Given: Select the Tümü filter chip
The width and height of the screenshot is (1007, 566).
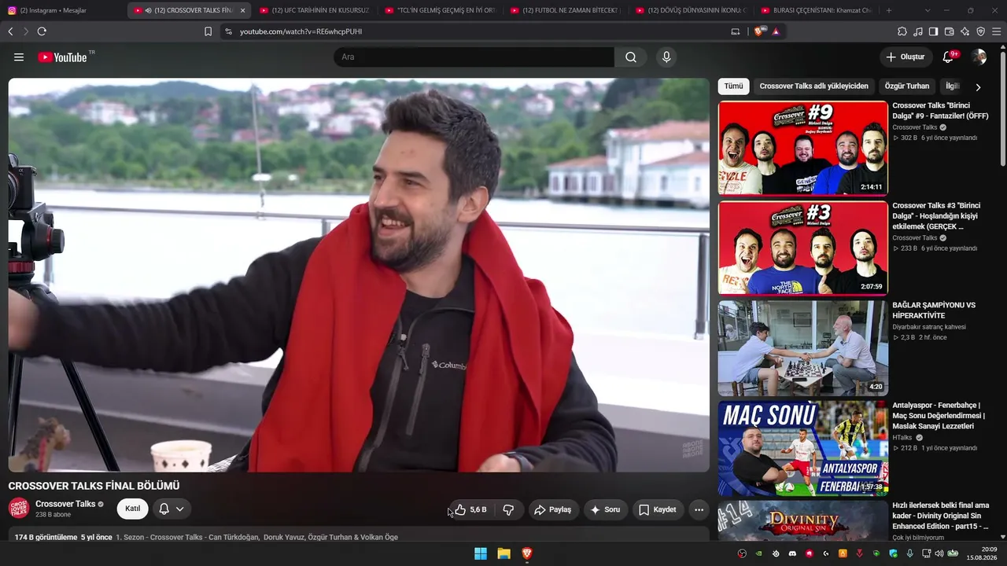Looking at the screenshot, I should (x=733, y=86).
